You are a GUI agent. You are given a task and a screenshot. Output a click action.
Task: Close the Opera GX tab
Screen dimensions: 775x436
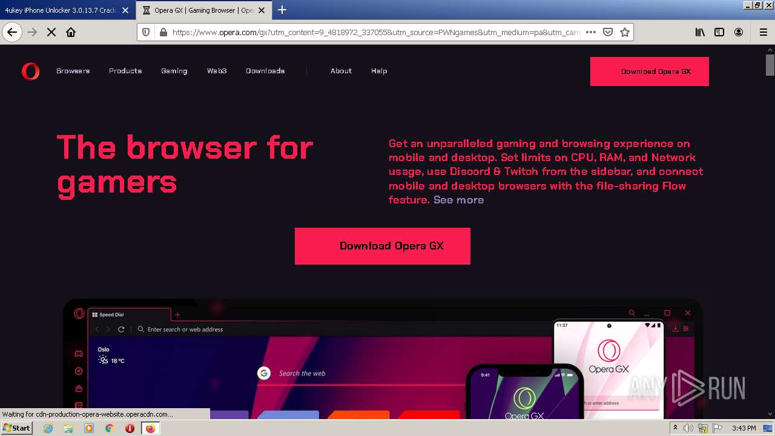[262, 10]
